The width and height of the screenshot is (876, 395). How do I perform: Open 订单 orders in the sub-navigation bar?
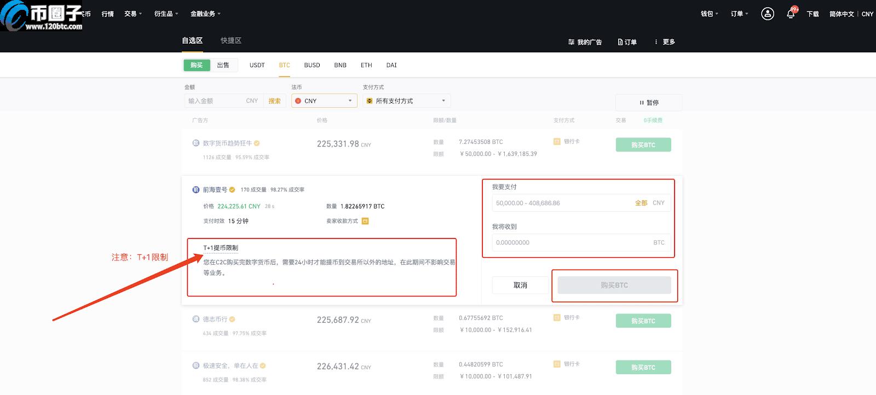click(627, 42)
